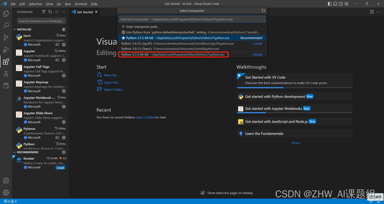Click the Open File link
The width and height of the screenshot is (384, 204).
click(112, 82)
